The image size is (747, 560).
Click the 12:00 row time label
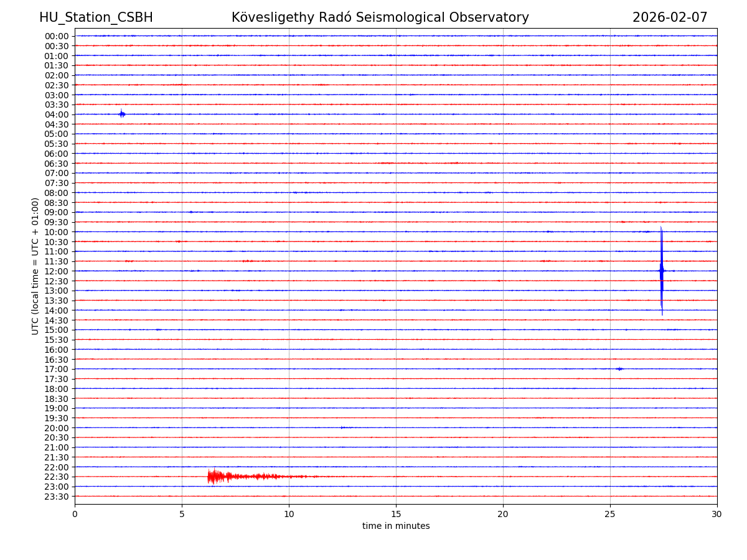tap(57, 271)
